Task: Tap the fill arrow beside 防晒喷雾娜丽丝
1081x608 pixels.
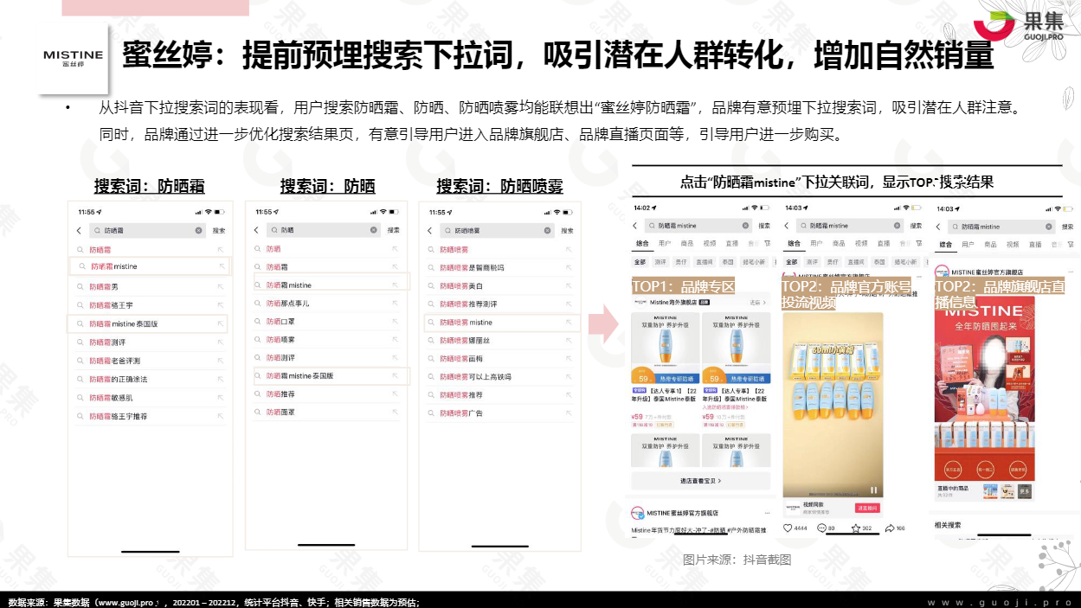Action: (569, 341)
